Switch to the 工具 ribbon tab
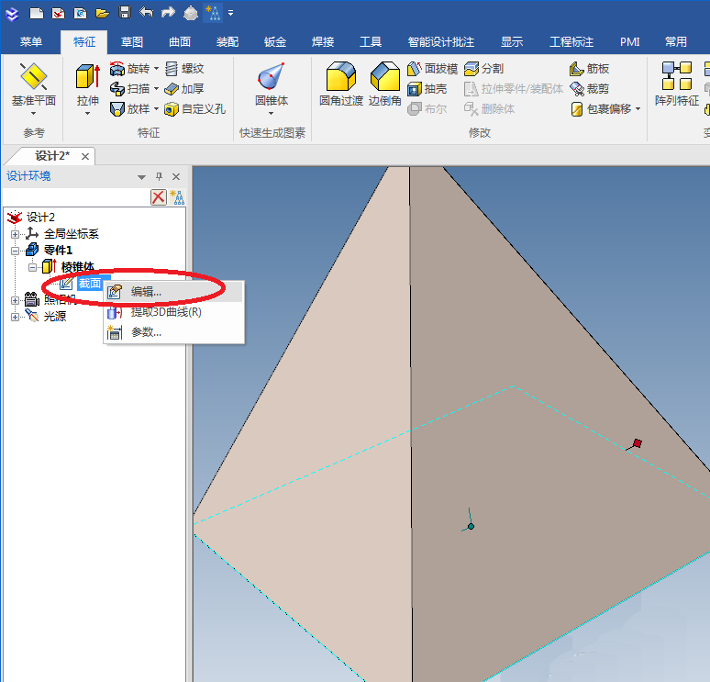Image resolution: width=710 pixels, height=682 pixels. (371, 42)
